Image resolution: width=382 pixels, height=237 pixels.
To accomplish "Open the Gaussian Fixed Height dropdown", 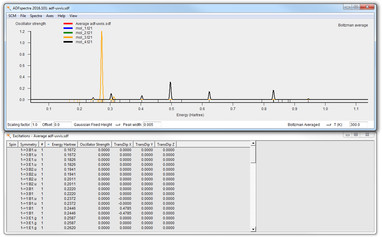I will click(x=118, y=125).
